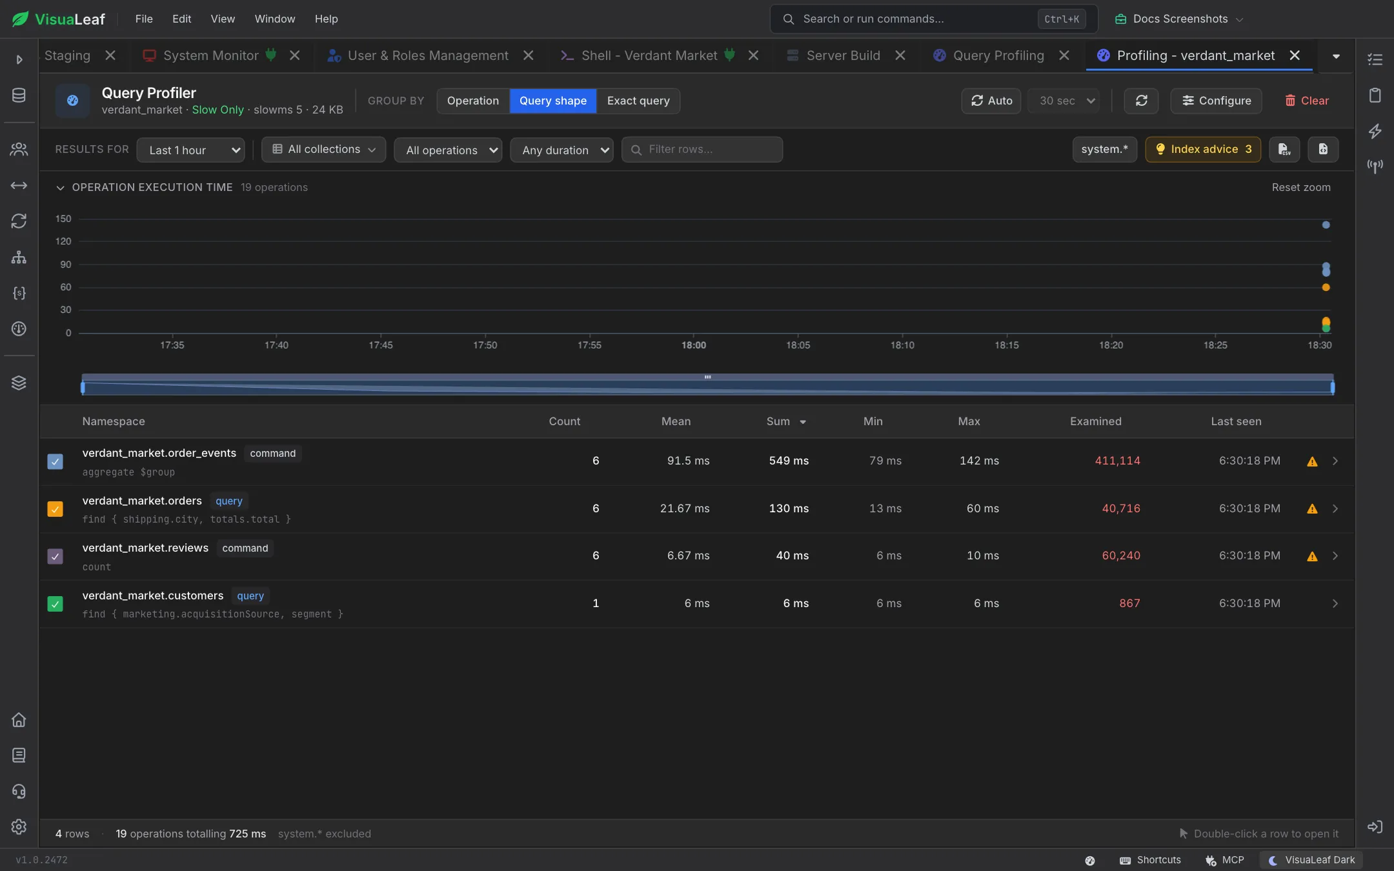
Task: Open the settings gear in sidebar
Action: [x=19, y=826]
